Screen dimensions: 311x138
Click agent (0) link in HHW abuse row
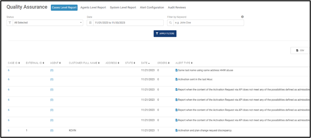(52, 70)
